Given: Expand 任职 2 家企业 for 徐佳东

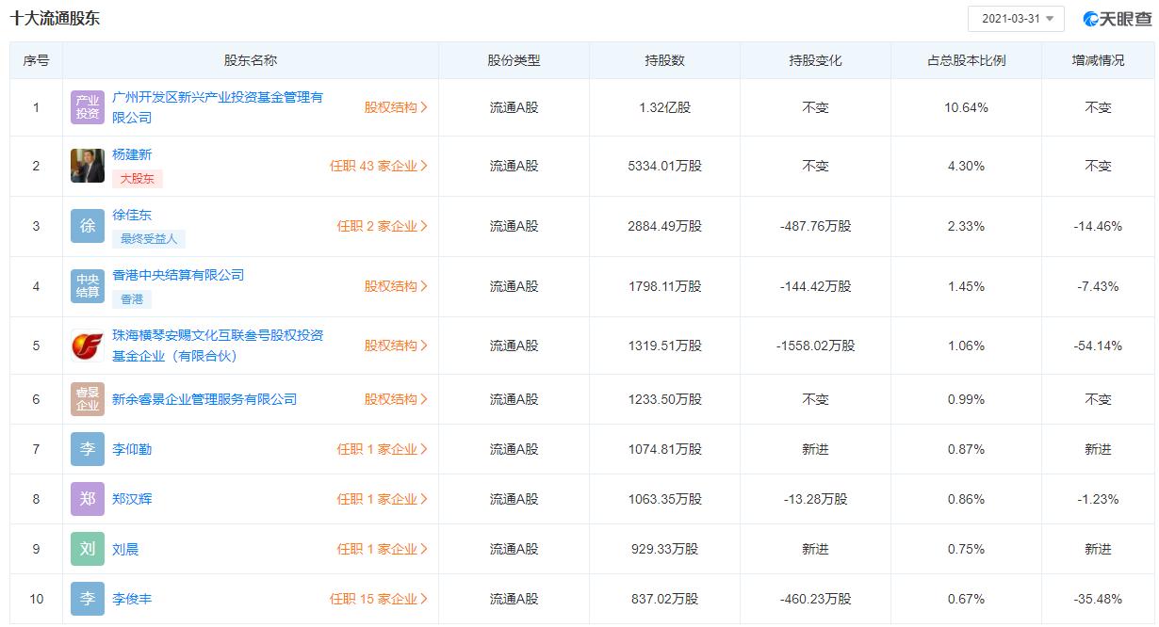Looking at the screenshot, I should click(x=383, y=226).
